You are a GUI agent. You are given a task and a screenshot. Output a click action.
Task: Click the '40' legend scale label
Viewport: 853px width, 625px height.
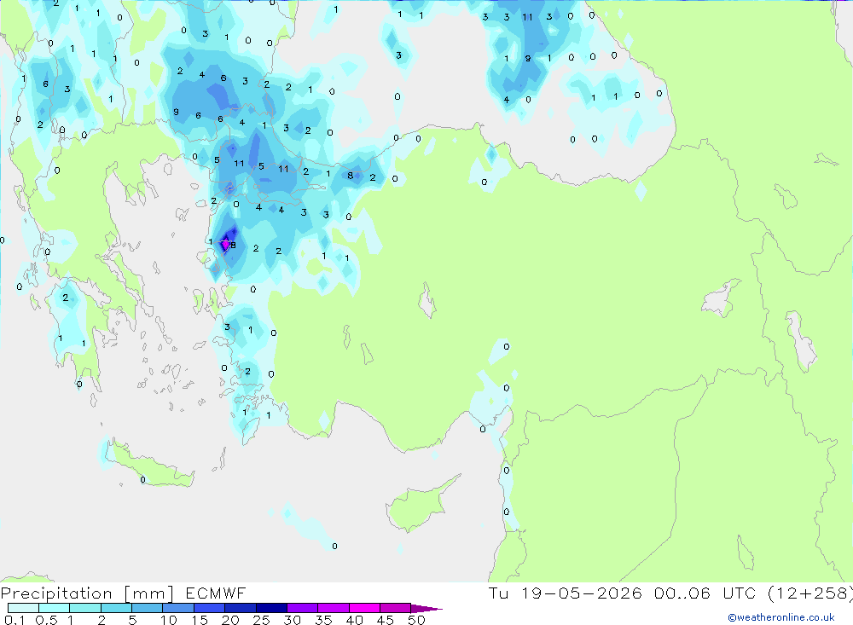coord(354,620)
